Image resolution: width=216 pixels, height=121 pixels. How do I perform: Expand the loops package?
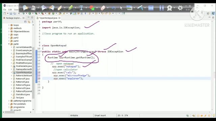(9, 25)
